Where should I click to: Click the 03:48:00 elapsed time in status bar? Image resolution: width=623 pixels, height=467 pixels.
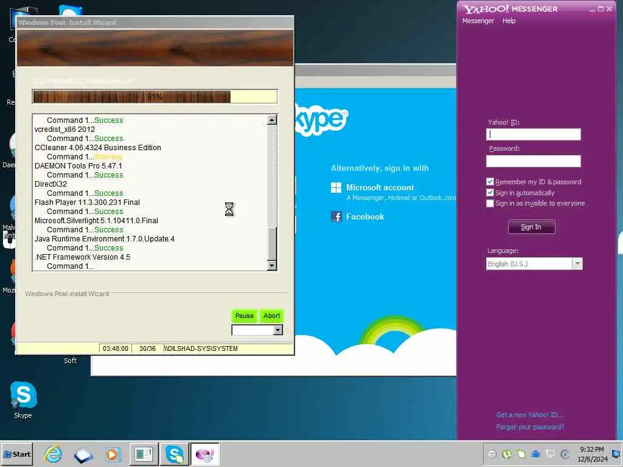[116, 348]
